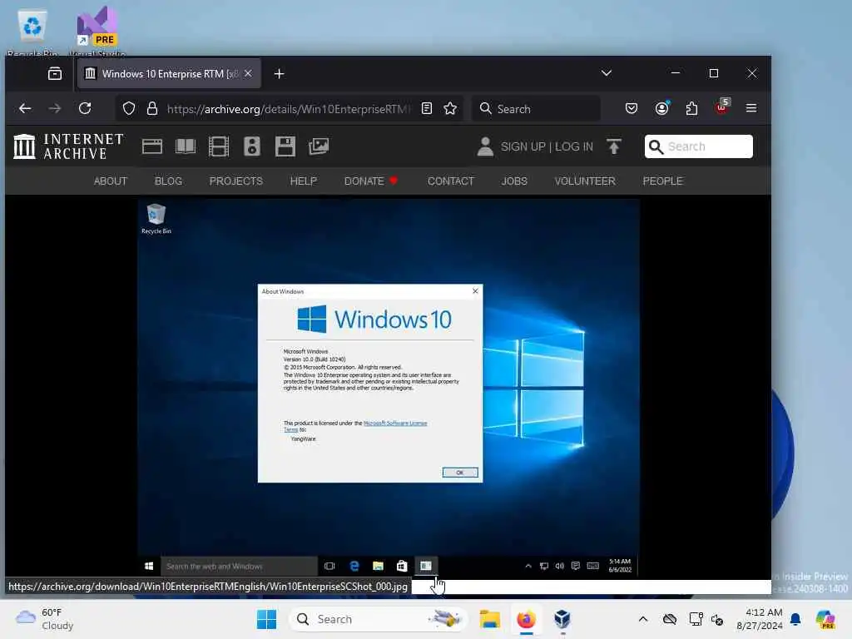Open the Firefox application menu
The width and height of the screenshot is (852, 639).
pos(751,108)
